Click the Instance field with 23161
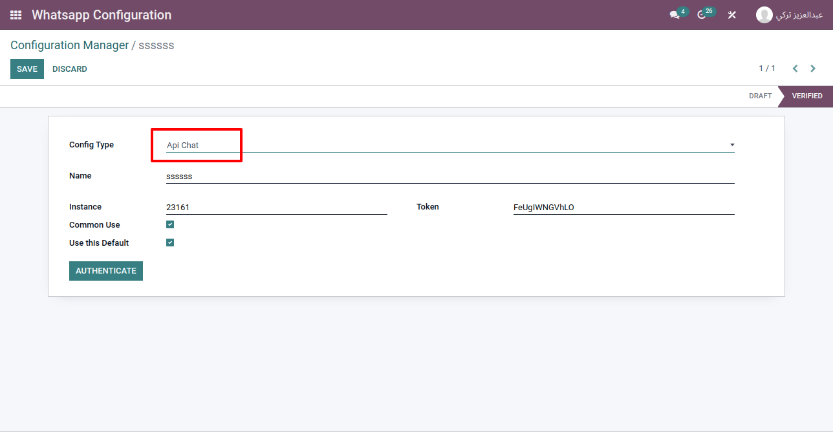833x432 pixels. (x=277, y=207)
